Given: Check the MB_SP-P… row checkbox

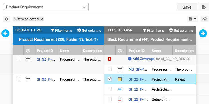Looking at the screenshot, I should [x=110, y=69].
